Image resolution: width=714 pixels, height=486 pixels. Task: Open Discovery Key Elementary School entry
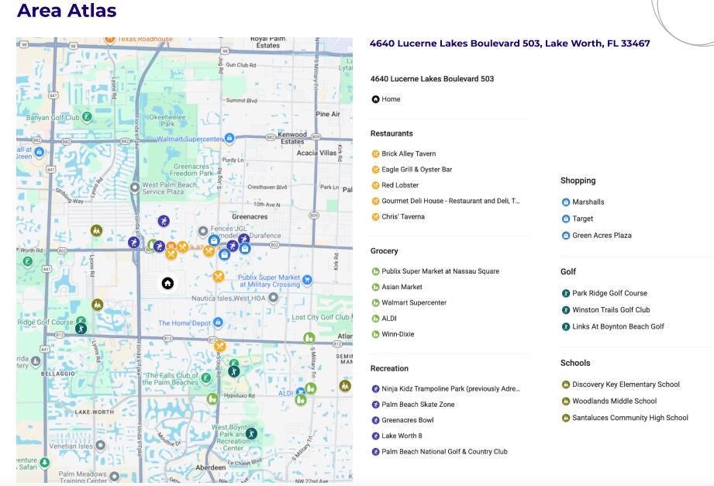[626, 384]
